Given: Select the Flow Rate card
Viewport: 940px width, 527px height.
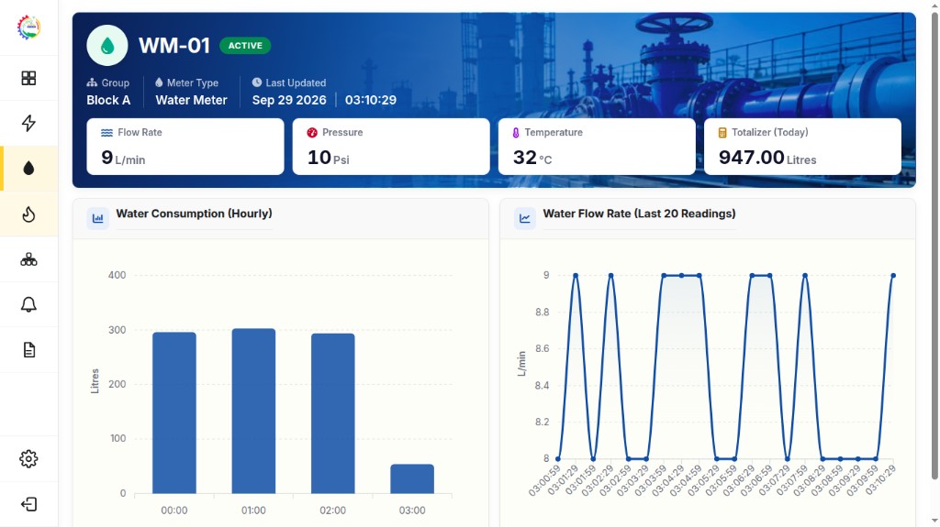Looking at the screenshot, I should tap(185, 147).
